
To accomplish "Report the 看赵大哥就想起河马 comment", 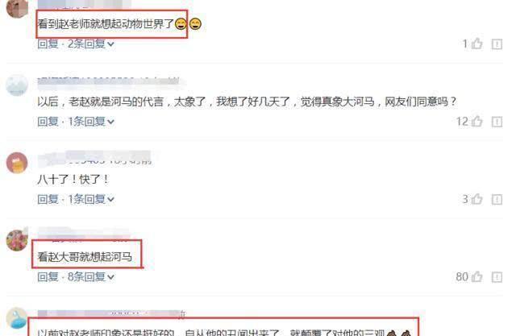I will 497,277.
